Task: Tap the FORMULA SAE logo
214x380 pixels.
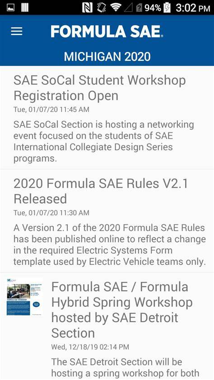Action: 107,32
